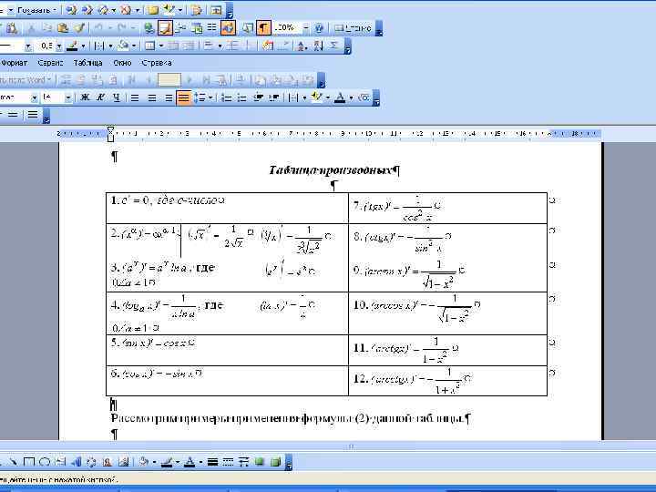Toggle justified alignment (highlighted orange)
656x492 pixels.
point(184,97)
